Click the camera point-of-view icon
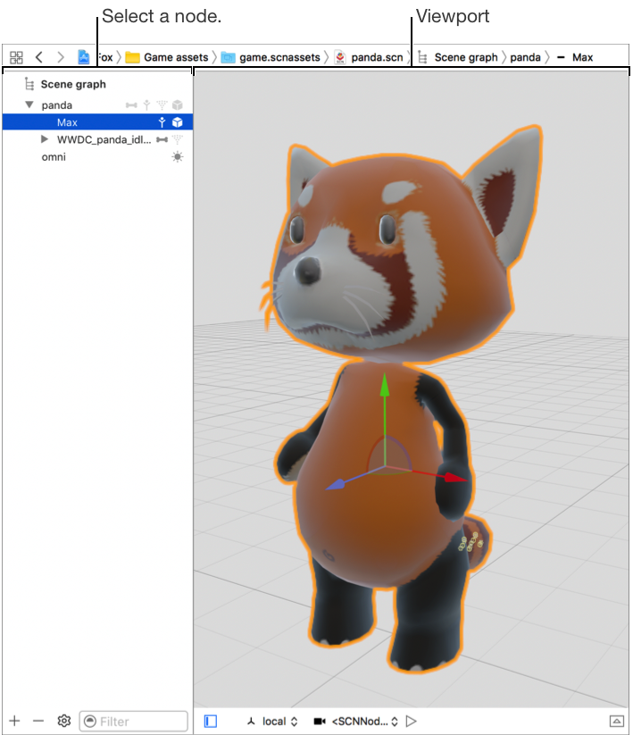 (x=320, y=721)
